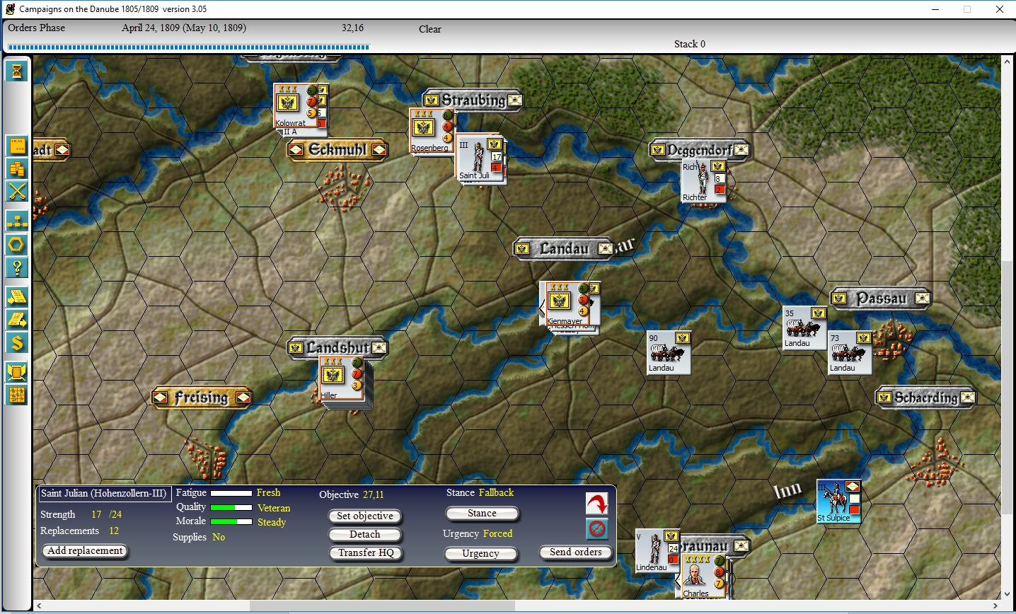Viewport: 1016px width, 614px height.
Task: Click the Stance button
Action: (482, 514)
